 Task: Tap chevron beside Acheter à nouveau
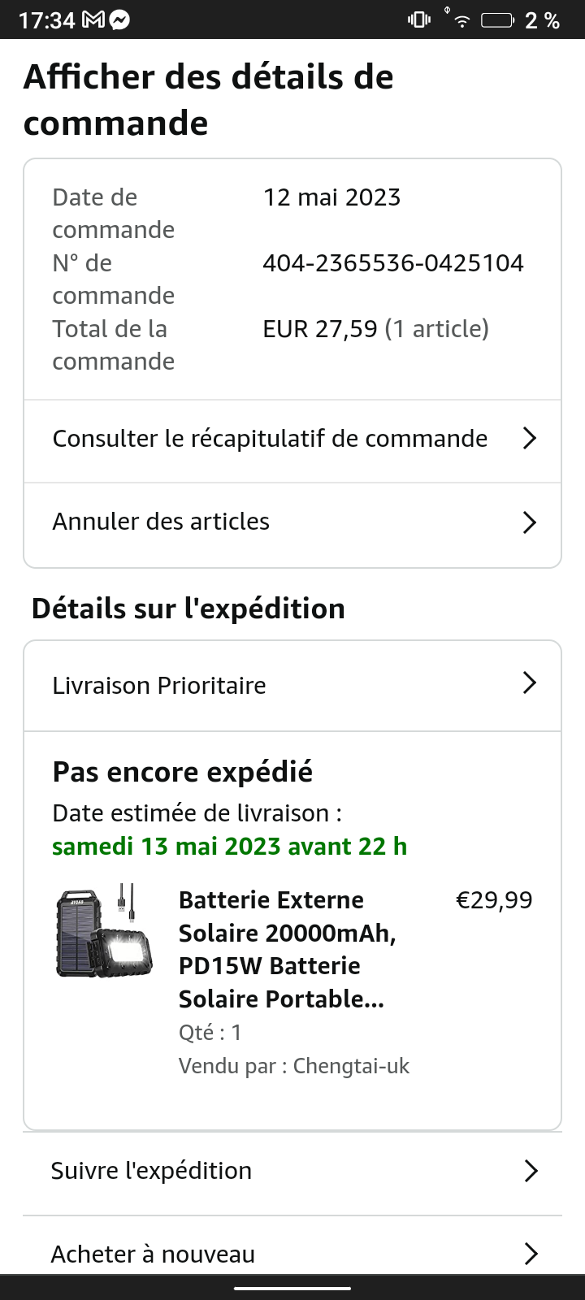point(531,1254)
